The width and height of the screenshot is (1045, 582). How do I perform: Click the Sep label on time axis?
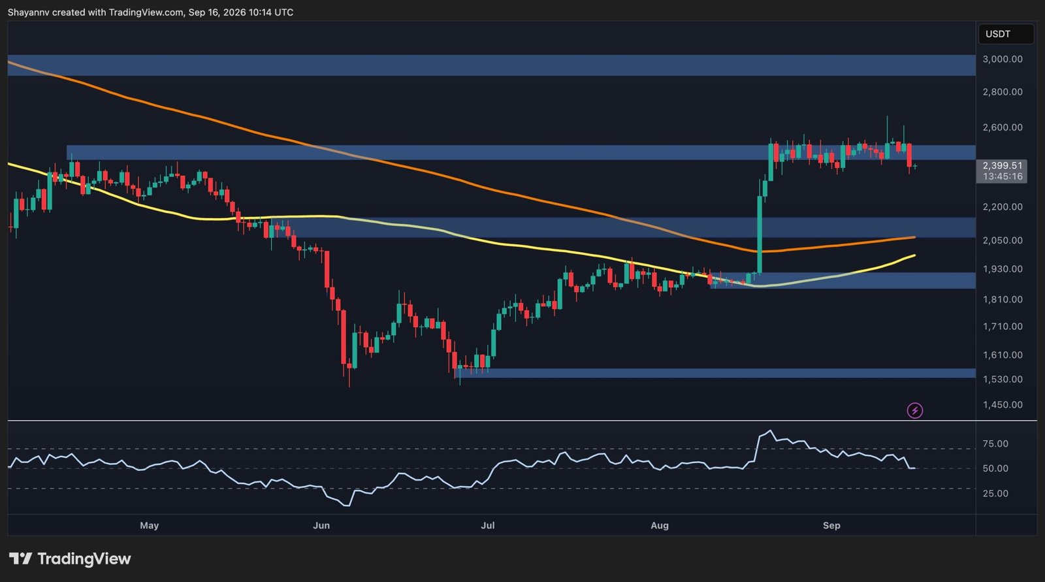pyautogui.click(x=831, y=526)
